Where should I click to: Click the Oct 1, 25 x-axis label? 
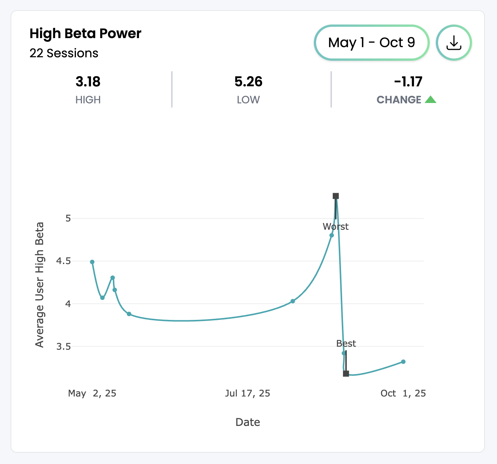click(x=403, y=393)
